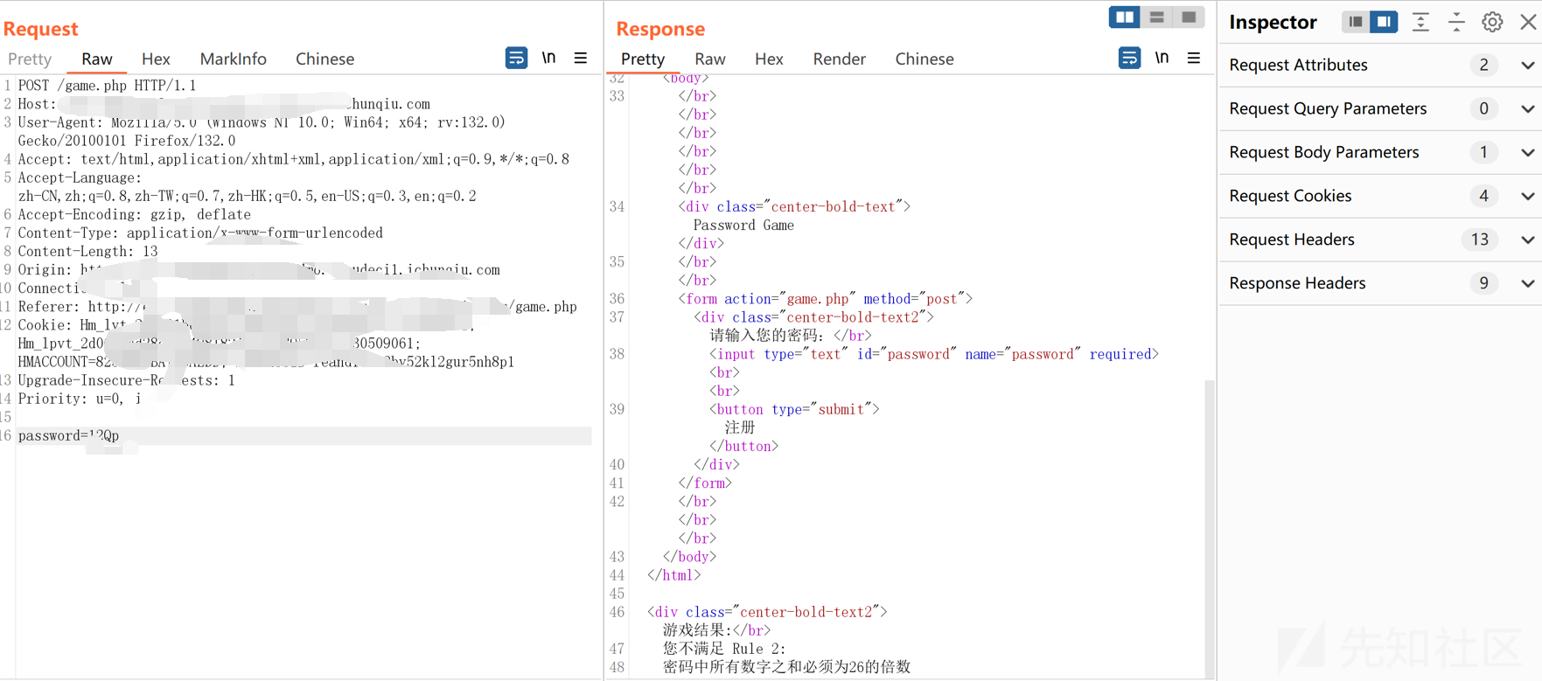Click the password= body line in request
The height and width of the screenshot is (681, 1542).
pos(304,435)
